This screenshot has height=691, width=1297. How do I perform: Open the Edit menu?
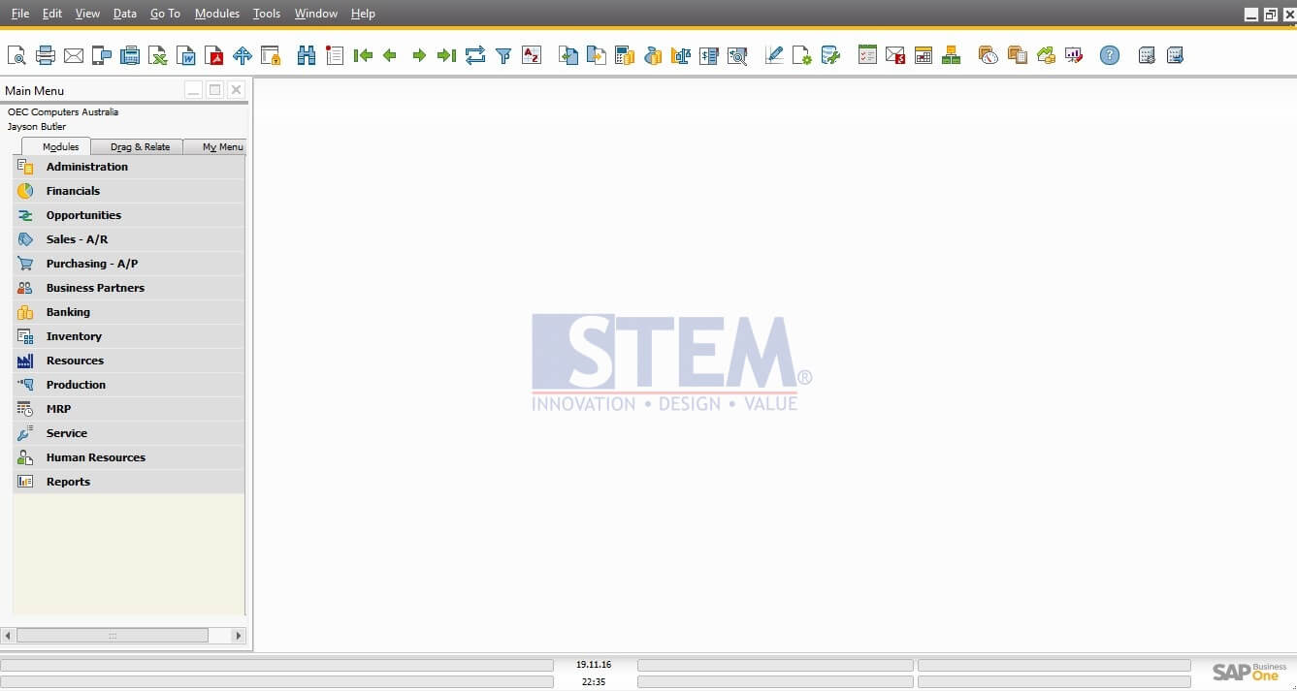[52, 14]
